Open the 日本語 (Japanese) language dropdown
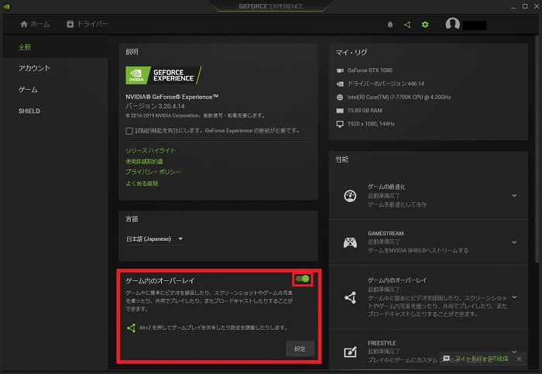Viewport: 542px width, 374px height. 155,238
